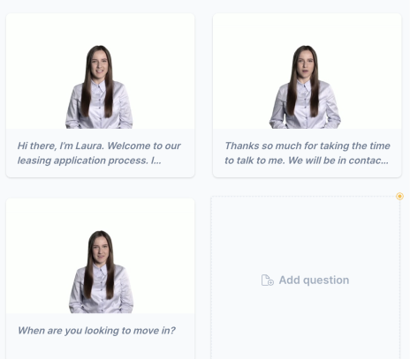
Task: Click Laura's face in the welcome card
Action: click(100, 64)
